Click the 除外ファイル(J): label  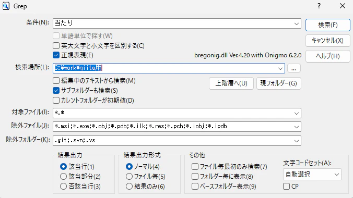pyautogui.click(x=30, y=126)
